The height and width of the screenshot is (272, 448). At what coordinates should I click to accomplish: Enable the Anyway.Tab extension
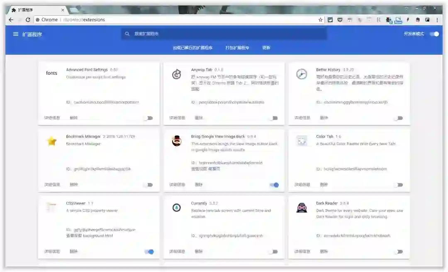pyautogui.click(x=273, y=118)
